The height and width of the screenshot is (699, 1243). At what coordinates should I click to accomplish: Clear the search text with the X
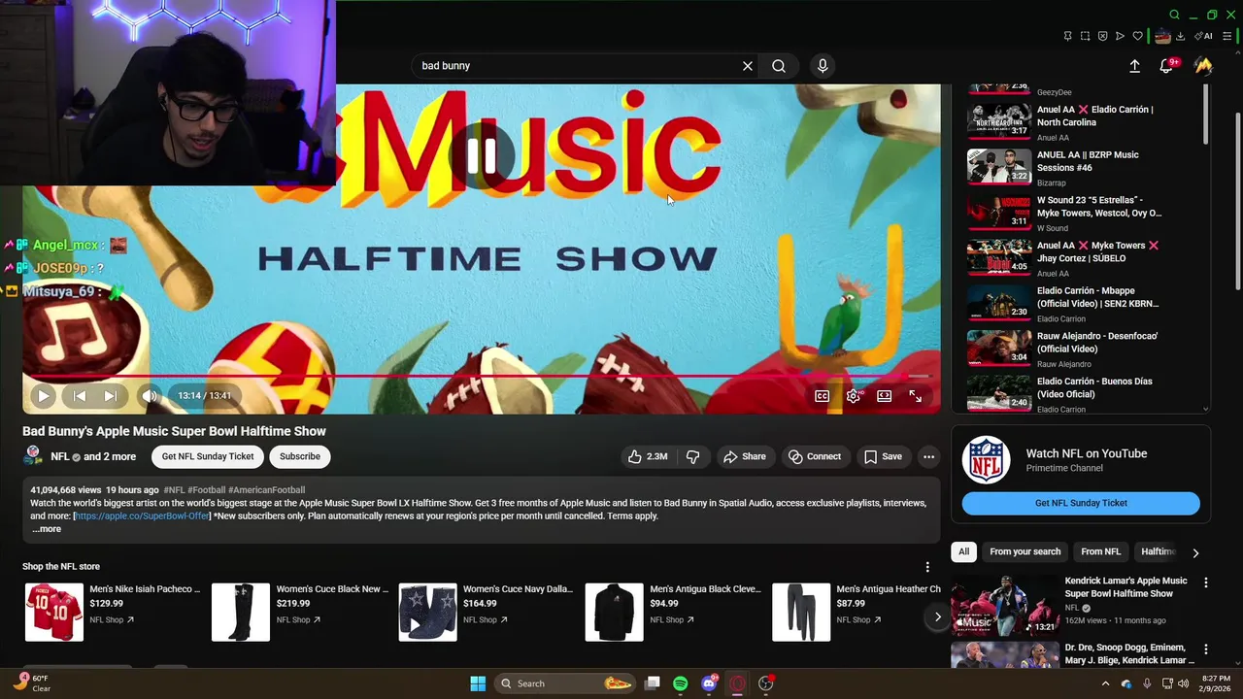[748, 66]
